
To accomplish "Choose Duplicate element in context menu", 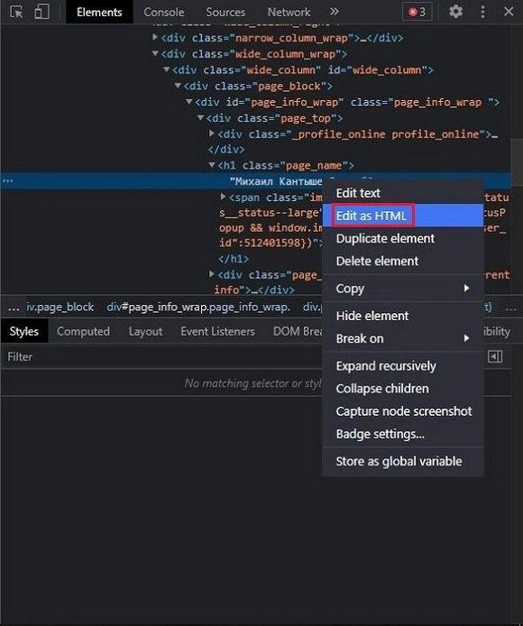I will (x=403, y=238).
